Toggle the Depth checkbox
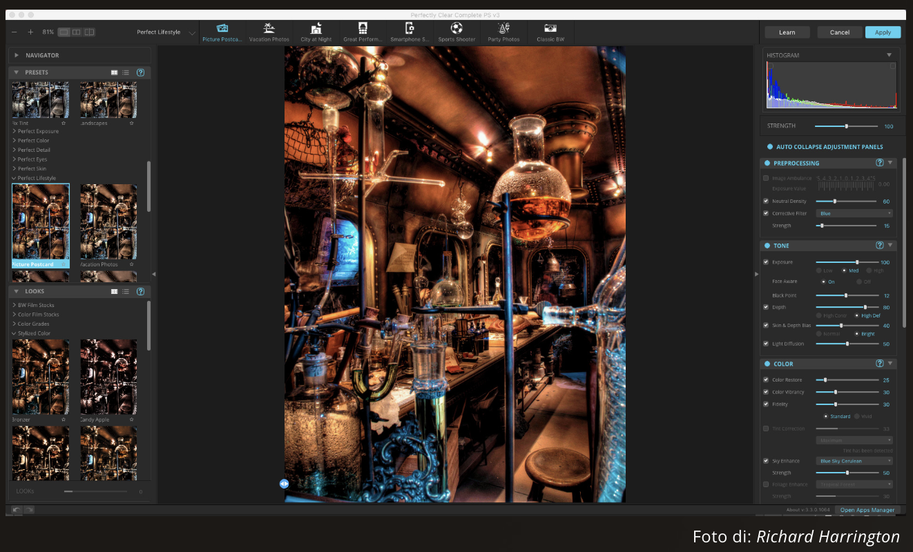 pyautogui.click(x=766, y=307)
